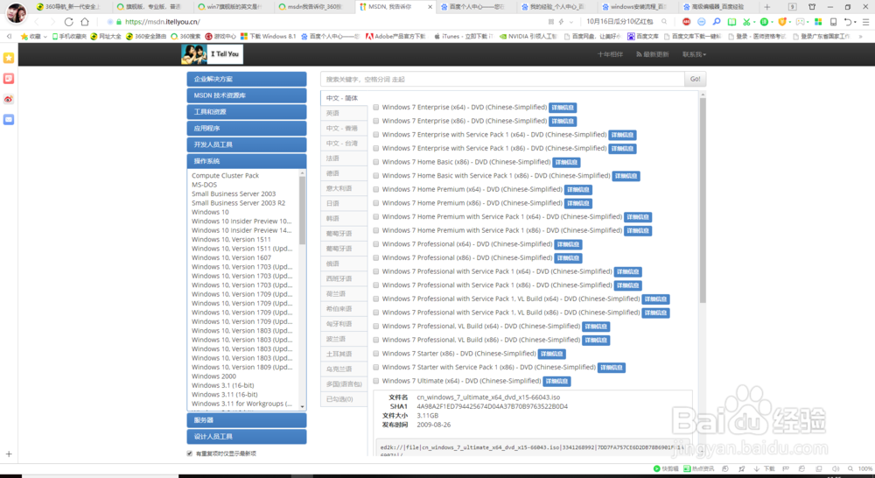Switch to the 日语 language tab
The width and height of the screenshot is (875, 478).
[344, 203]
